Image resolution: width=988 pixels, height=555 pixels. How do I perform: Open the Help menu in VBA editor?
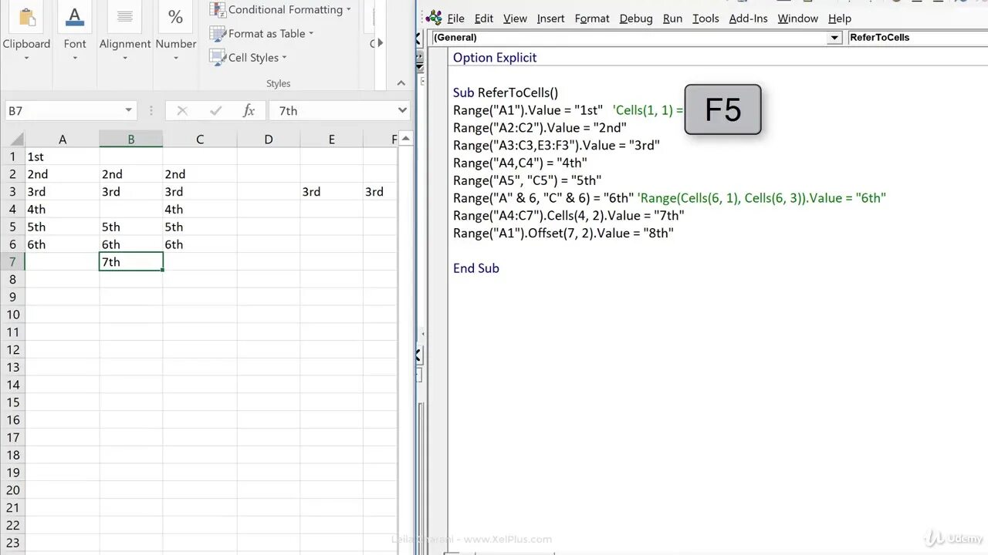coord(840,18)
